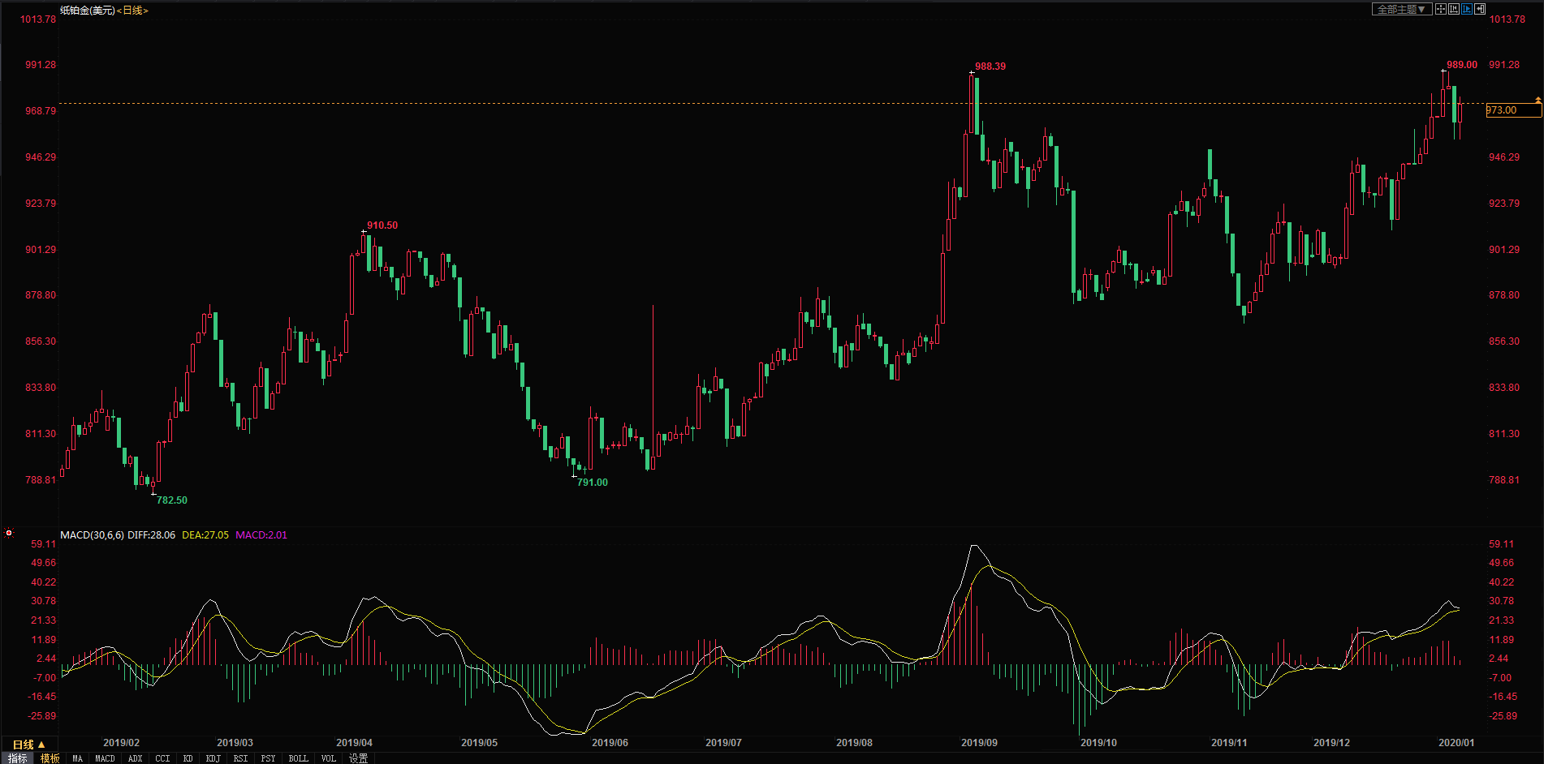1544x764 pixels.
Task: Click the 878.80 left axis label
Action: click(x=41, y=295)
